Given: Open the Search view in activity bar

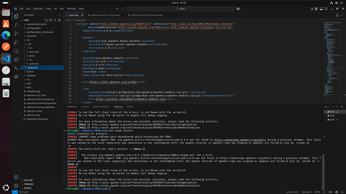Looking at the screenshot, I should 16,25.
